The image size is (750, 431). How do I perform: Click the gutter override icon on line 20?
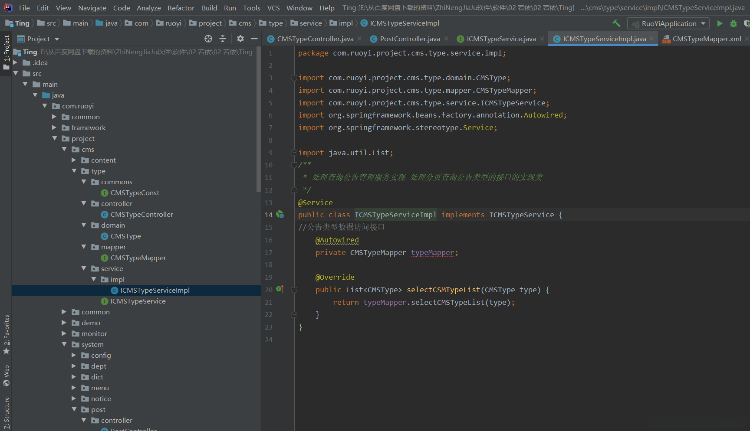(280, 289)
